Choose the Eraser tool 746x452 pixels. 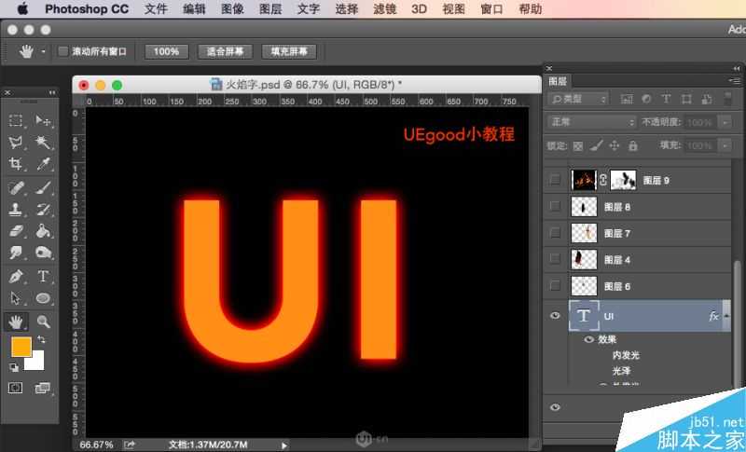pos(16,231)
